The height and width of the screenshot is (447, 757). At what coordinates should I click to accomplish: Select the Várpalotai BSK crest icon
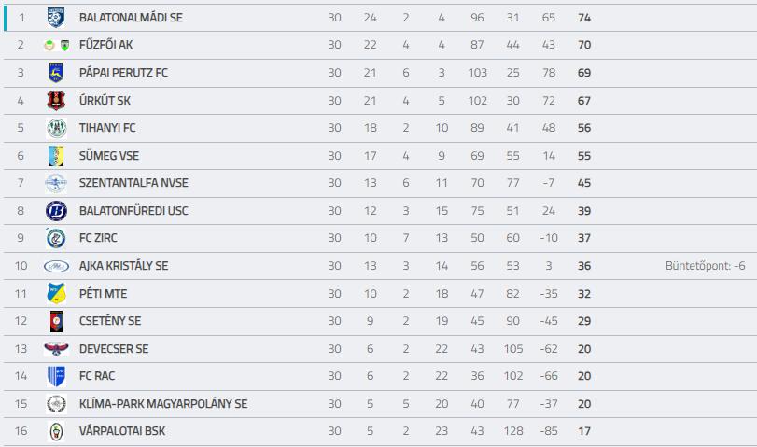coord(56,431)
